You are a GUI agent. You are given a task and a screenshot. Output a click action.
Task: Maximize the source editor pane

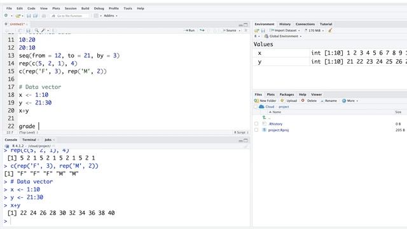(245, 25)
